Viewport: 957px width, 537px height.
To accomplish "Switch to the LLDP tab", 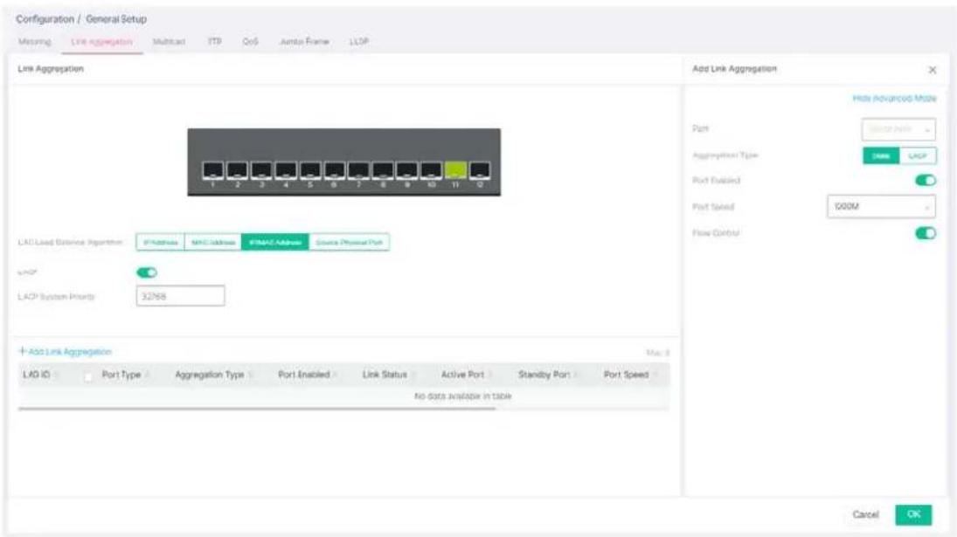I will pyautogui.click(x=359, y=41).
